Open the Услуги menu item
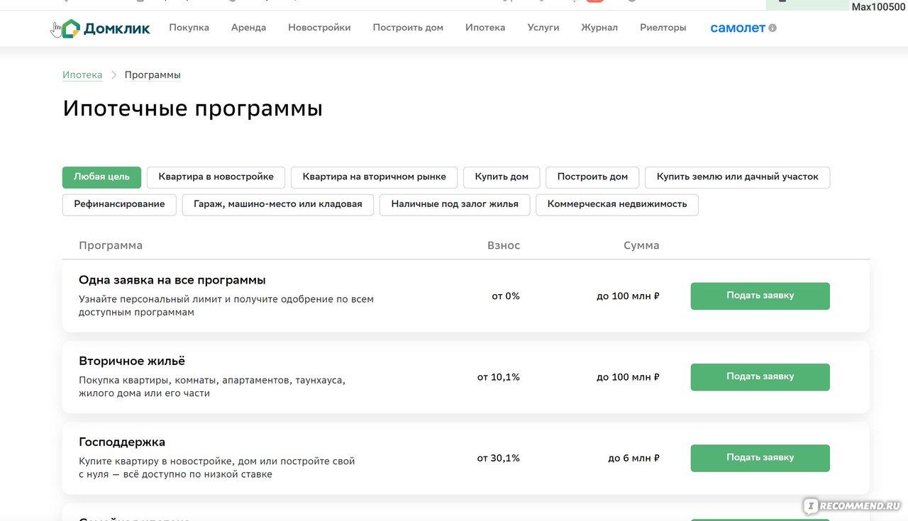 tap(543, 28)
